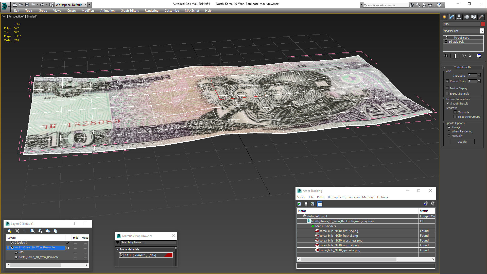Open the Modifiers menu

pos(88,11)
